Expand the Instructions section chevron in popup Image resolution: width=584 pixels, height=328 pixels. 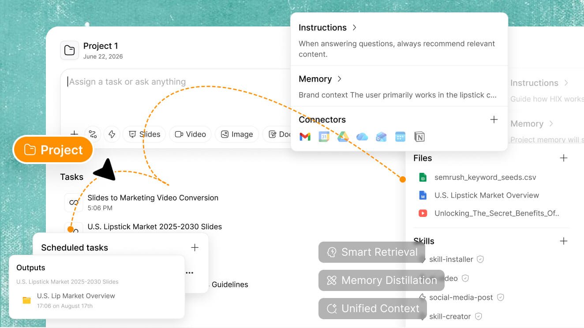354,27
